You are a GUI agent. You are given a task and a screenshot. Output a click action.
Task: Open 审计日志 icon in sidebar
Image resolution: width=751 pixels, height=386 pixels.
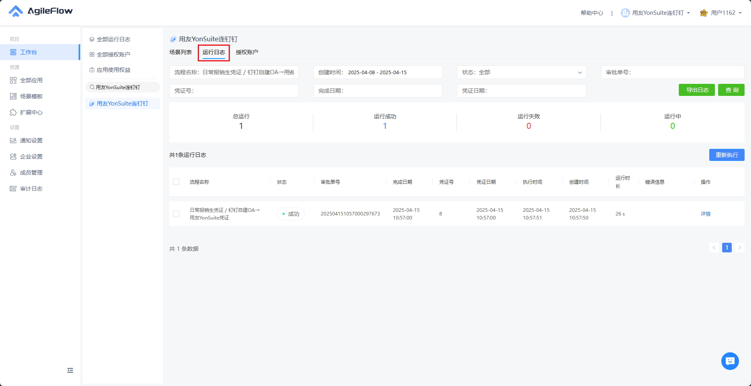click(x=13, y=189)
